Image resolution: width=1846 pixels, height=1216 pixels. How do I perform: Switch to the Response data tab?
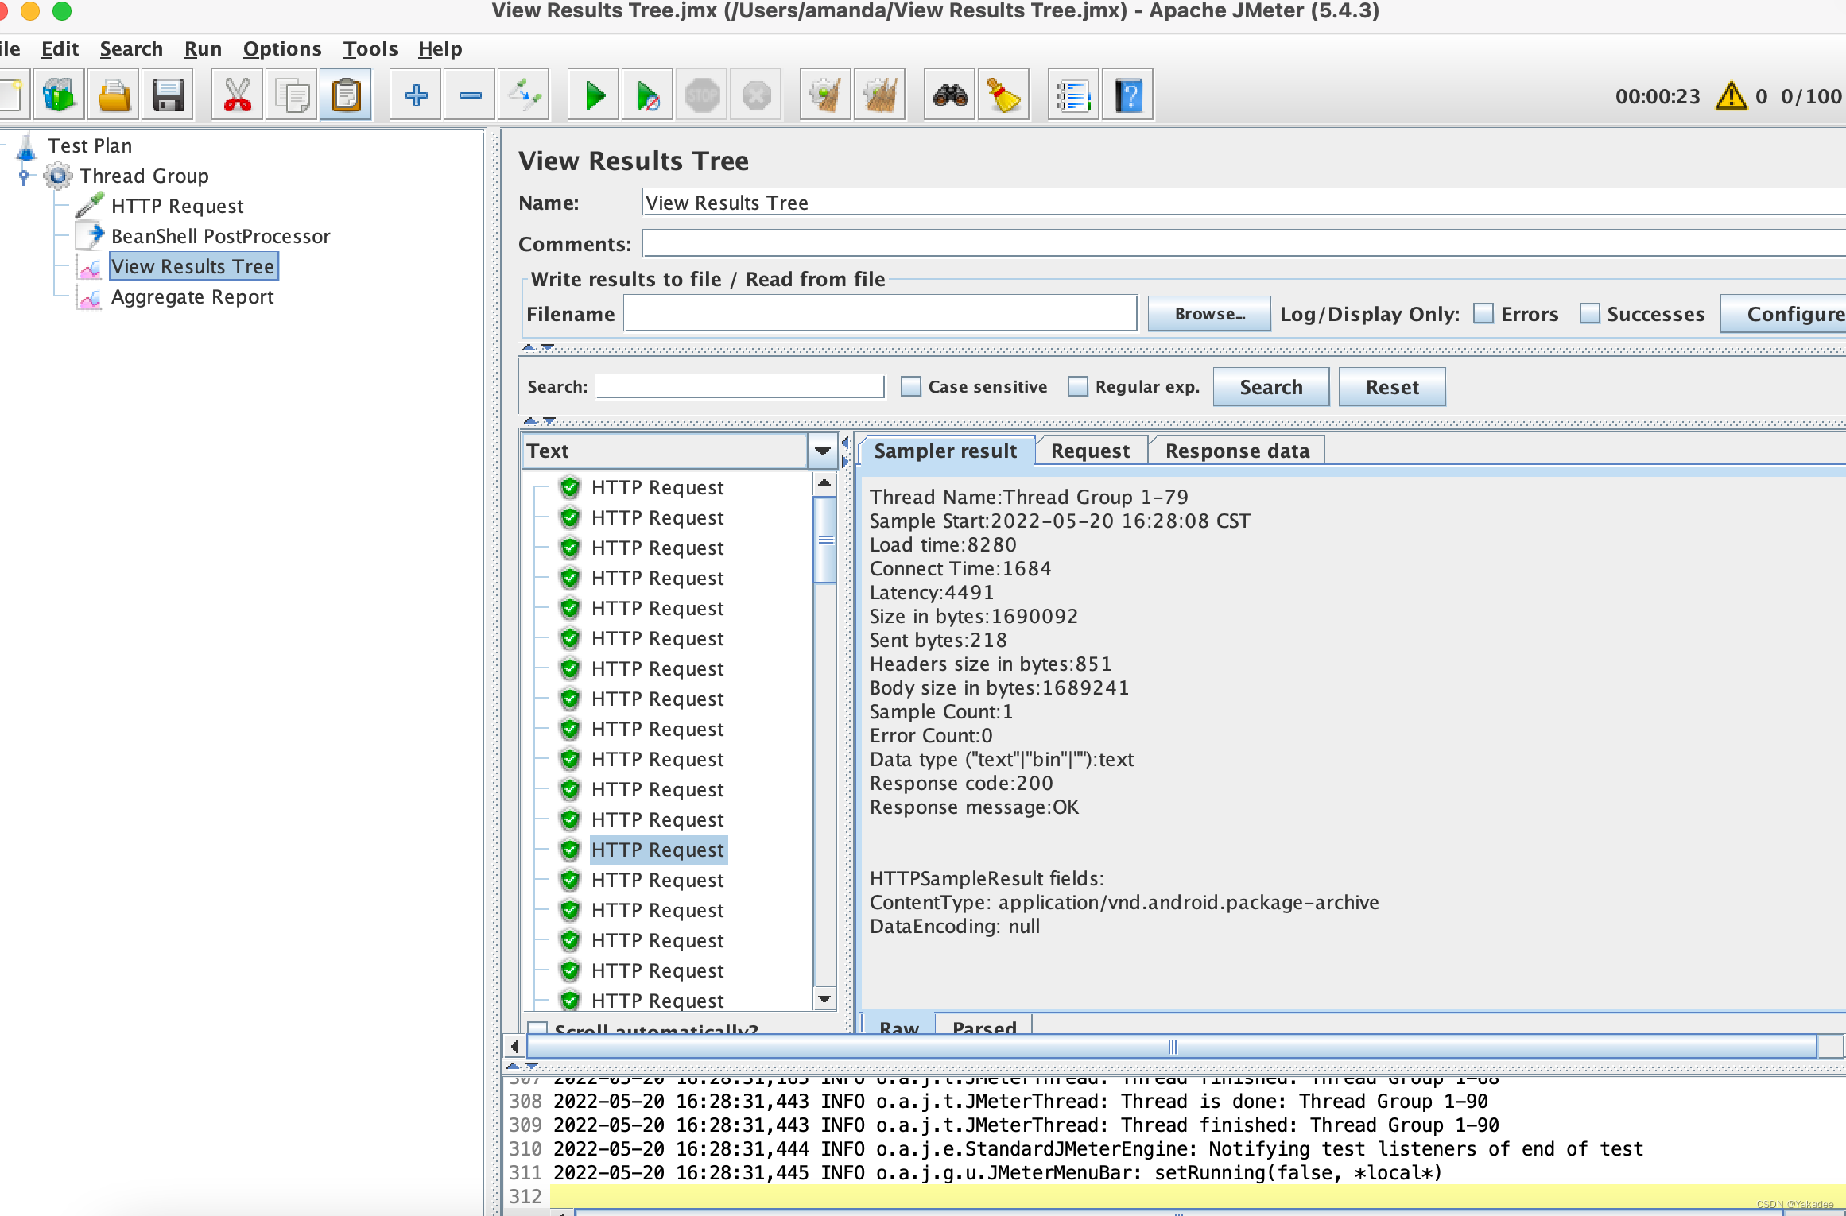point(1237,451)
